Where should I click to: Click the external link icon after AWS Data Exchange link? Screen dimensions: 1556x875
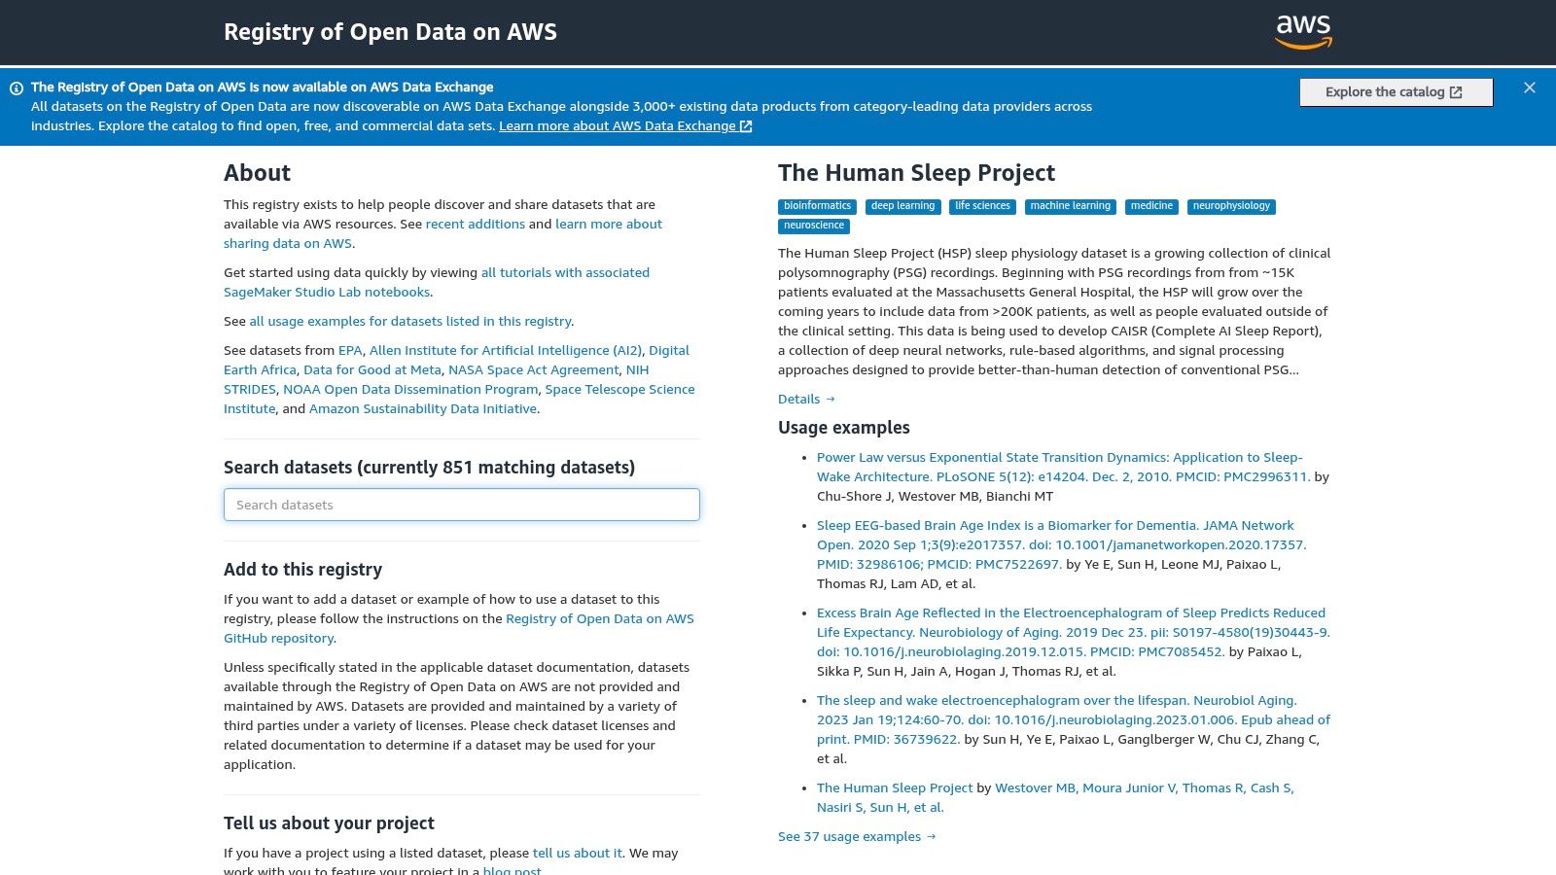(745, 125)
